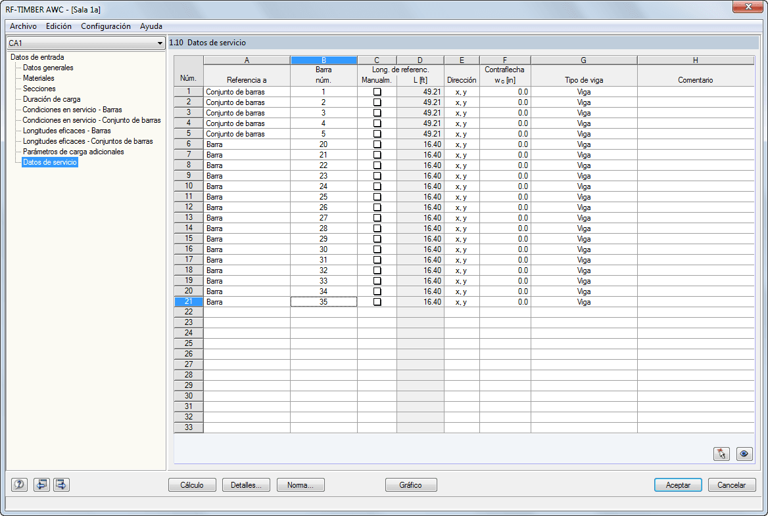Viewport: 768px width, 516px height.
Task: Go to previous table using left-arrow window icon
Action: click(41, 484)
